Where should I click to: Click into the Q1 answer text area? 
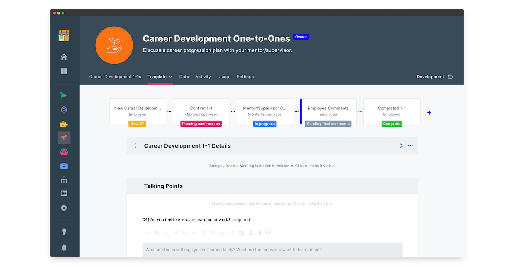[x=272, y=250]
